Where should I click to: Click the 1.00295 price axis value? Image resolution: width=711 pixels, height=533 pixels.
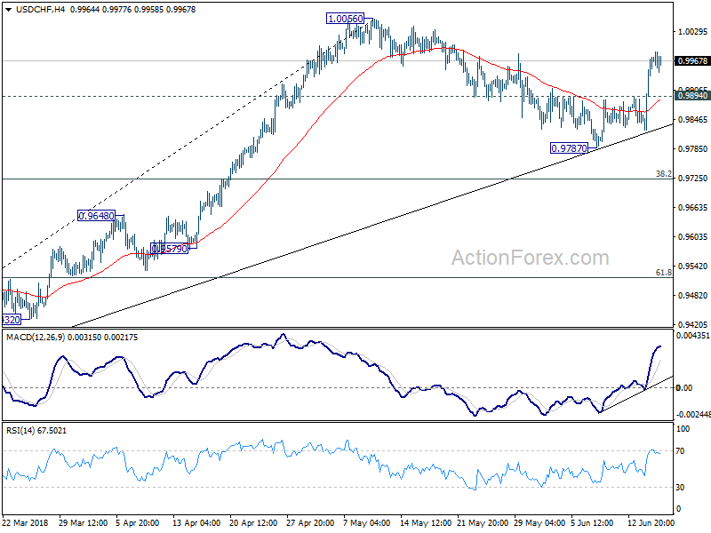(692, 32)
